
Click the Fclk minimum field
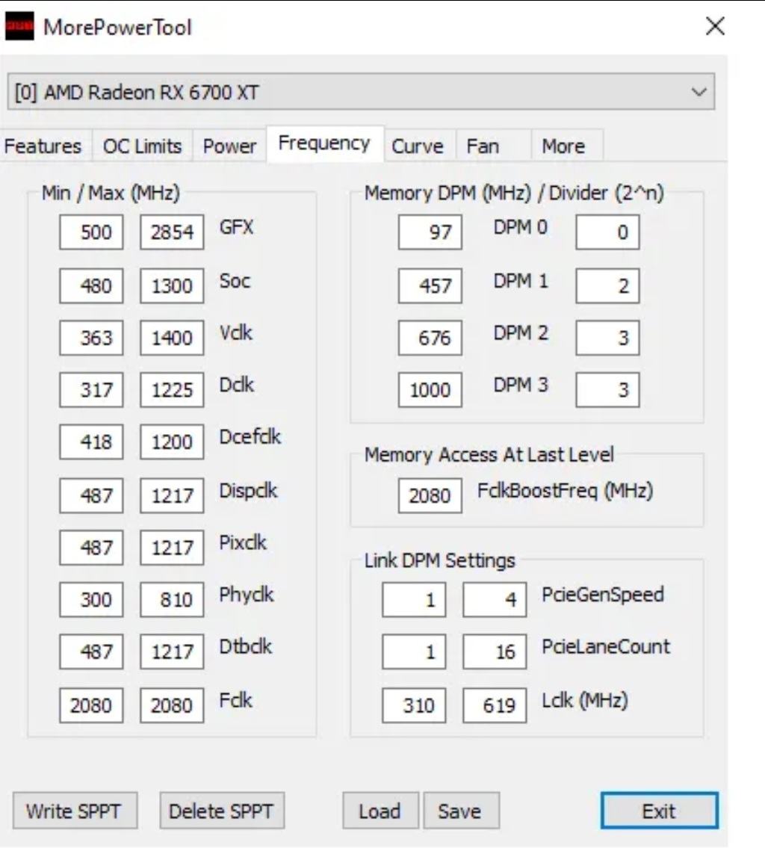pos(91,705)
